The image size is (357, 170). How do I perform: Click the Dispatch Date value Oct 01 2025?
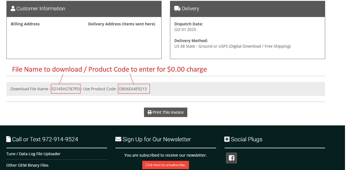pyautogui.click(x=185, y=30)
